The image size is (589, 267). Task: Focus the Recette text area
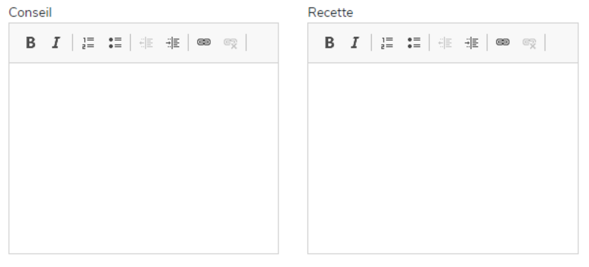point(443,158)
